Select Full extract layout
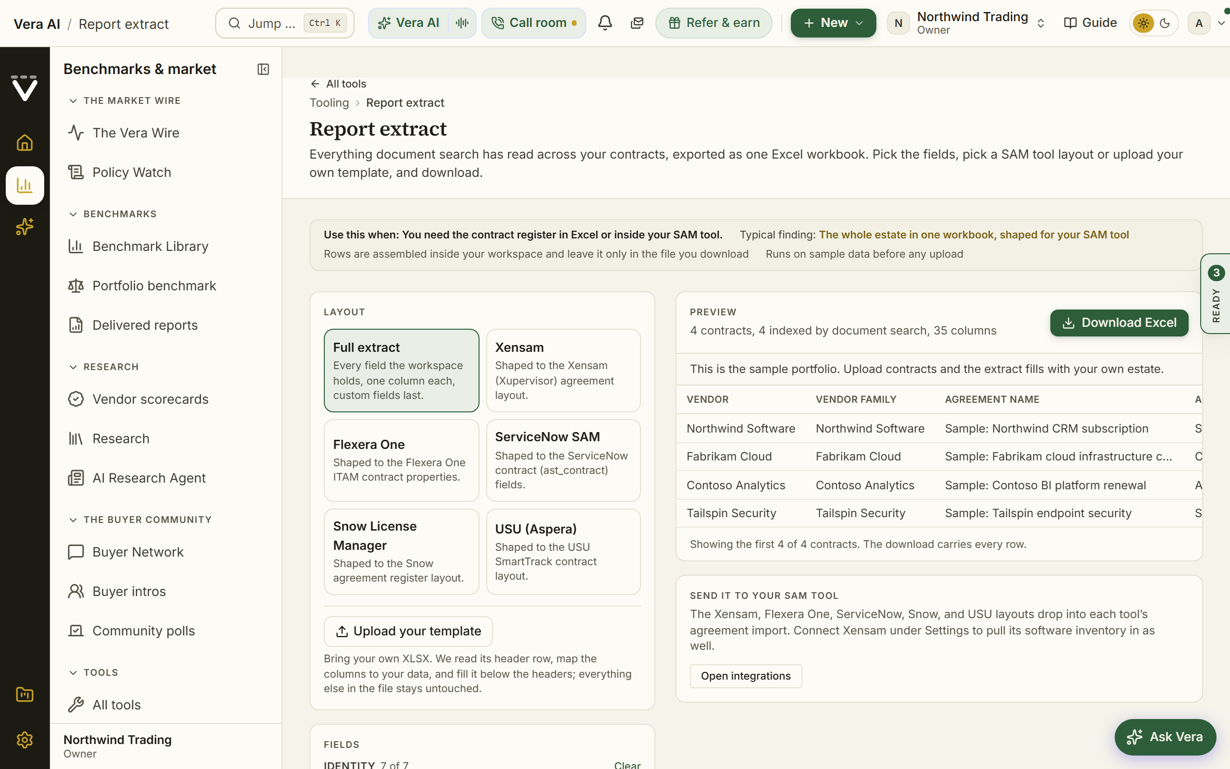 click(402, 370)
